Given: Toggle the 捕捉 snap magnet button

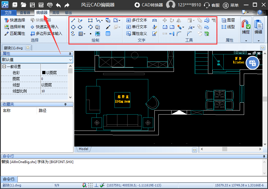Looking at the screenshot, I should point(246,28).
